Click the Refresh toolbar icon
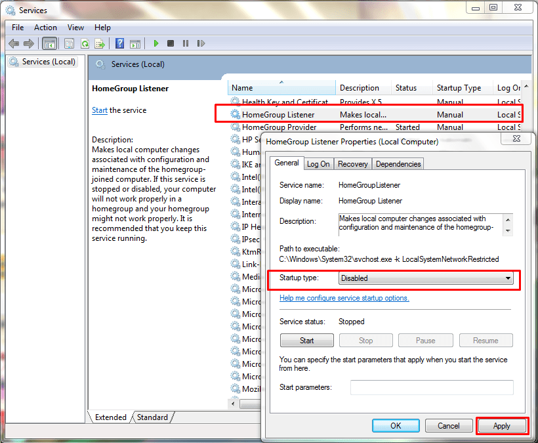Viewport: 538px width, 443px height. 85,43
